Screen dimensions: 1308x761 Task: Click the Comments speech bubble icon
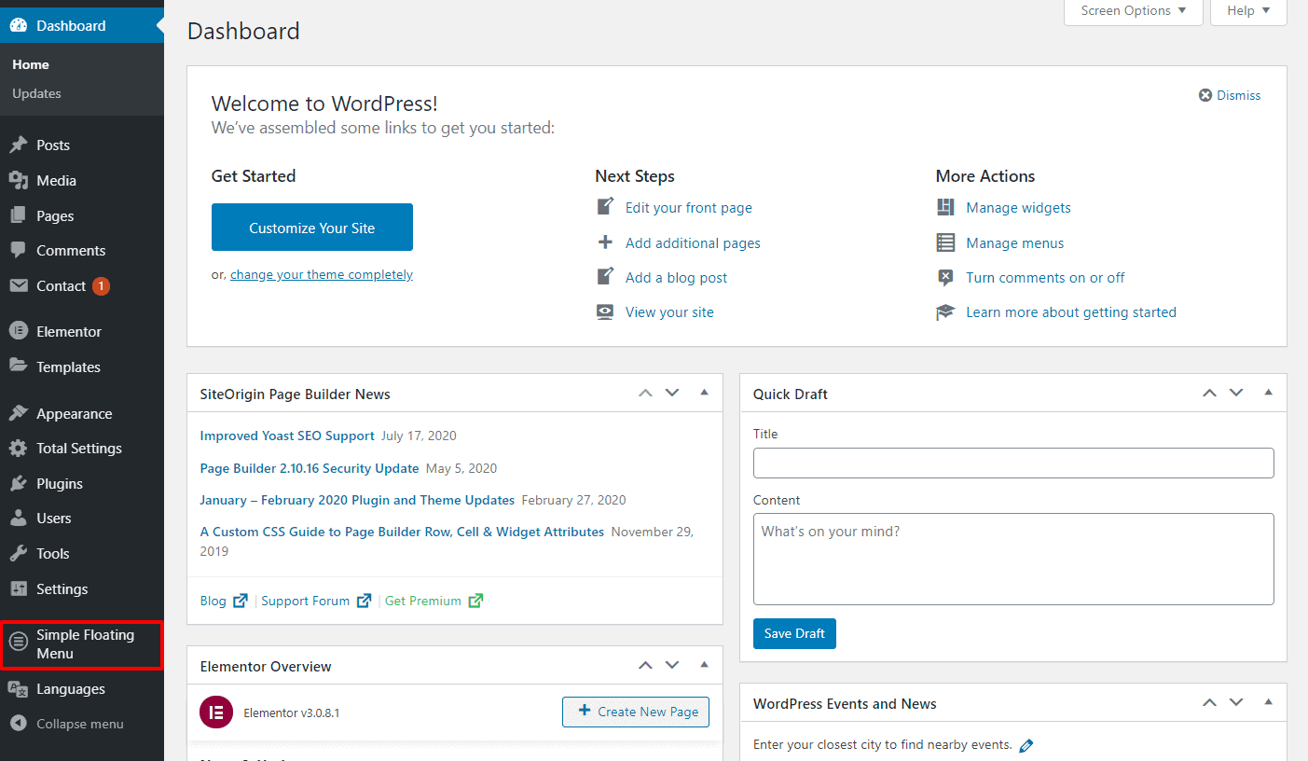coord(19,251)
